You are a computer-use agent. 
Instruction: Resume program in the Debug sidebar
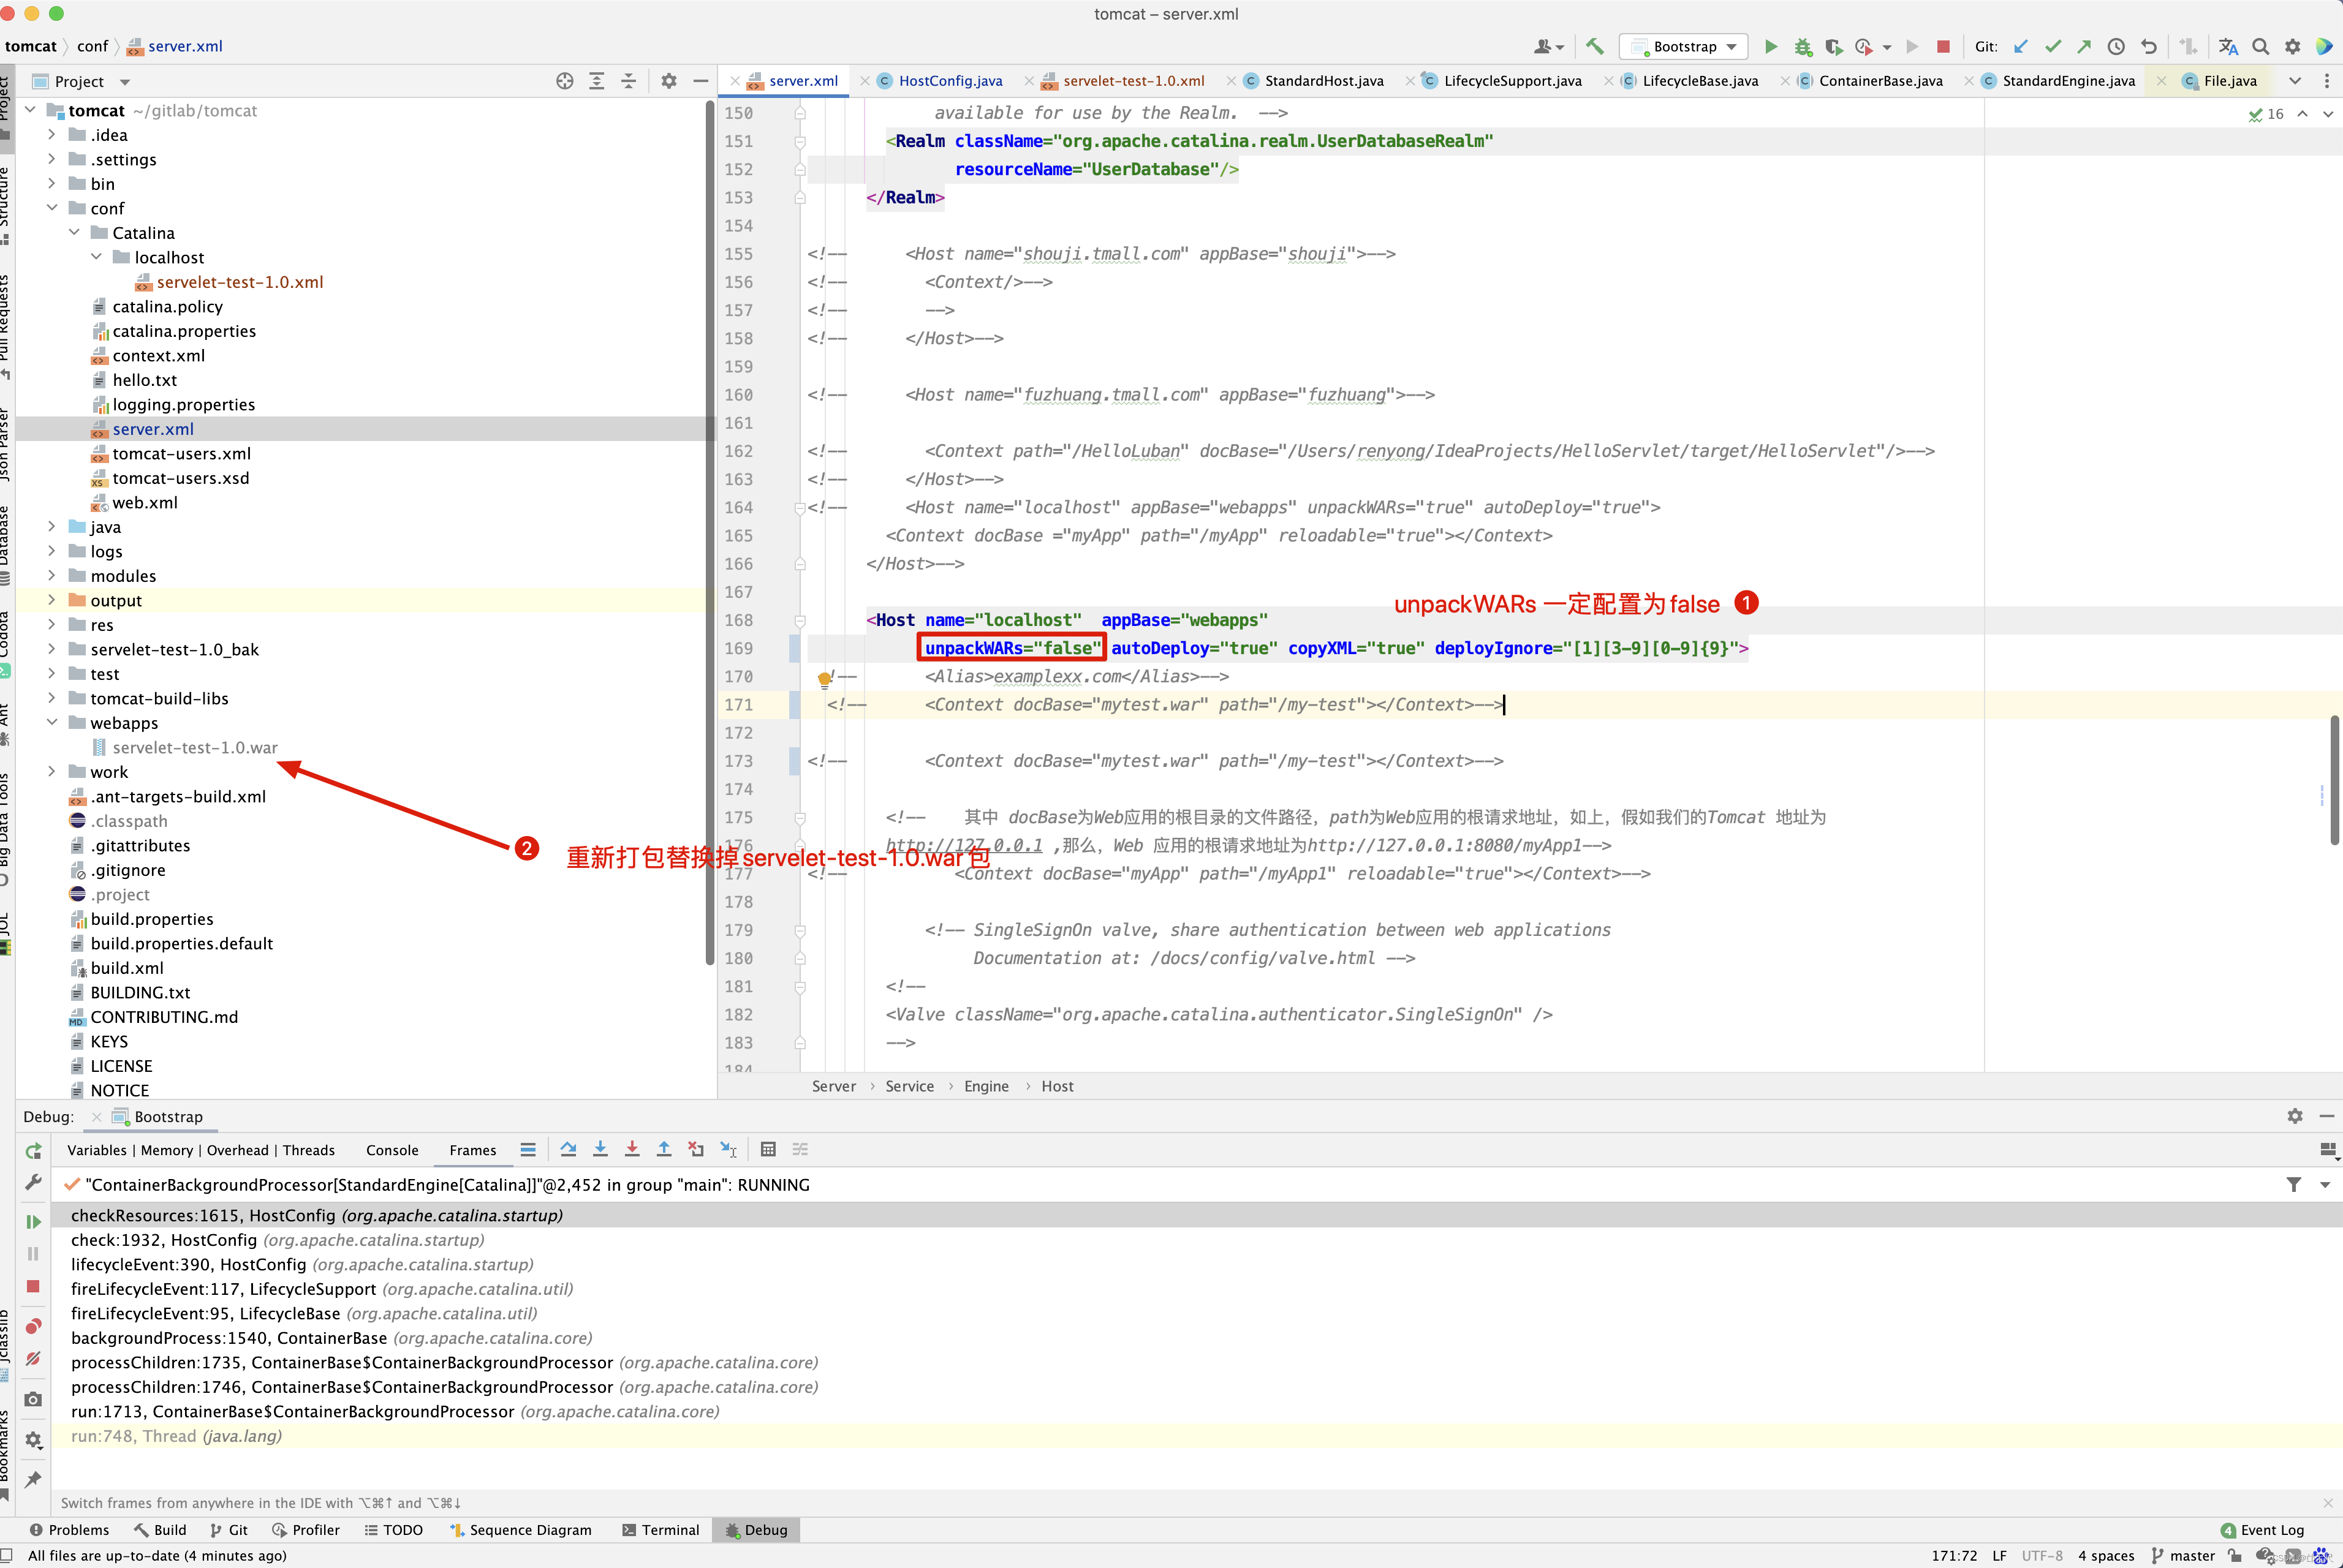[33, 1221]
